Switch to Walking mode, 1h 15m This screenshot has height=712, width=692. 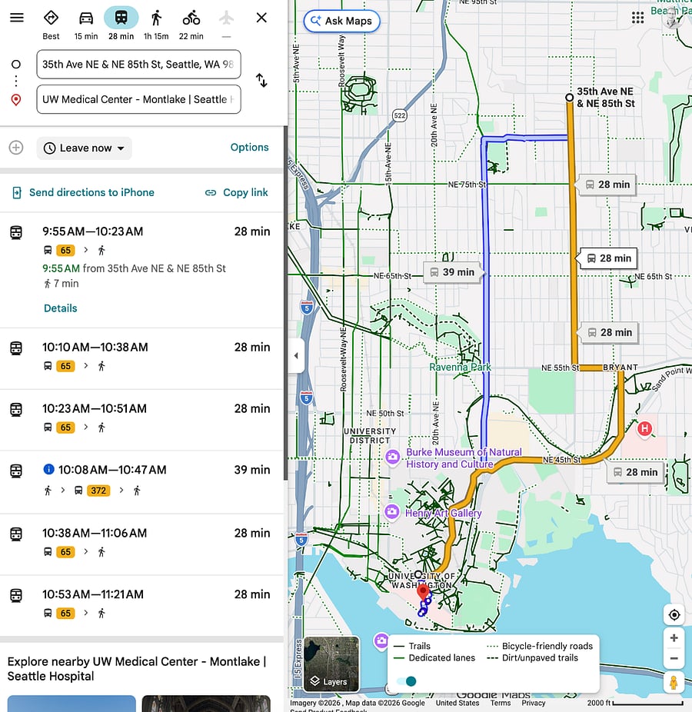point(156,25)
